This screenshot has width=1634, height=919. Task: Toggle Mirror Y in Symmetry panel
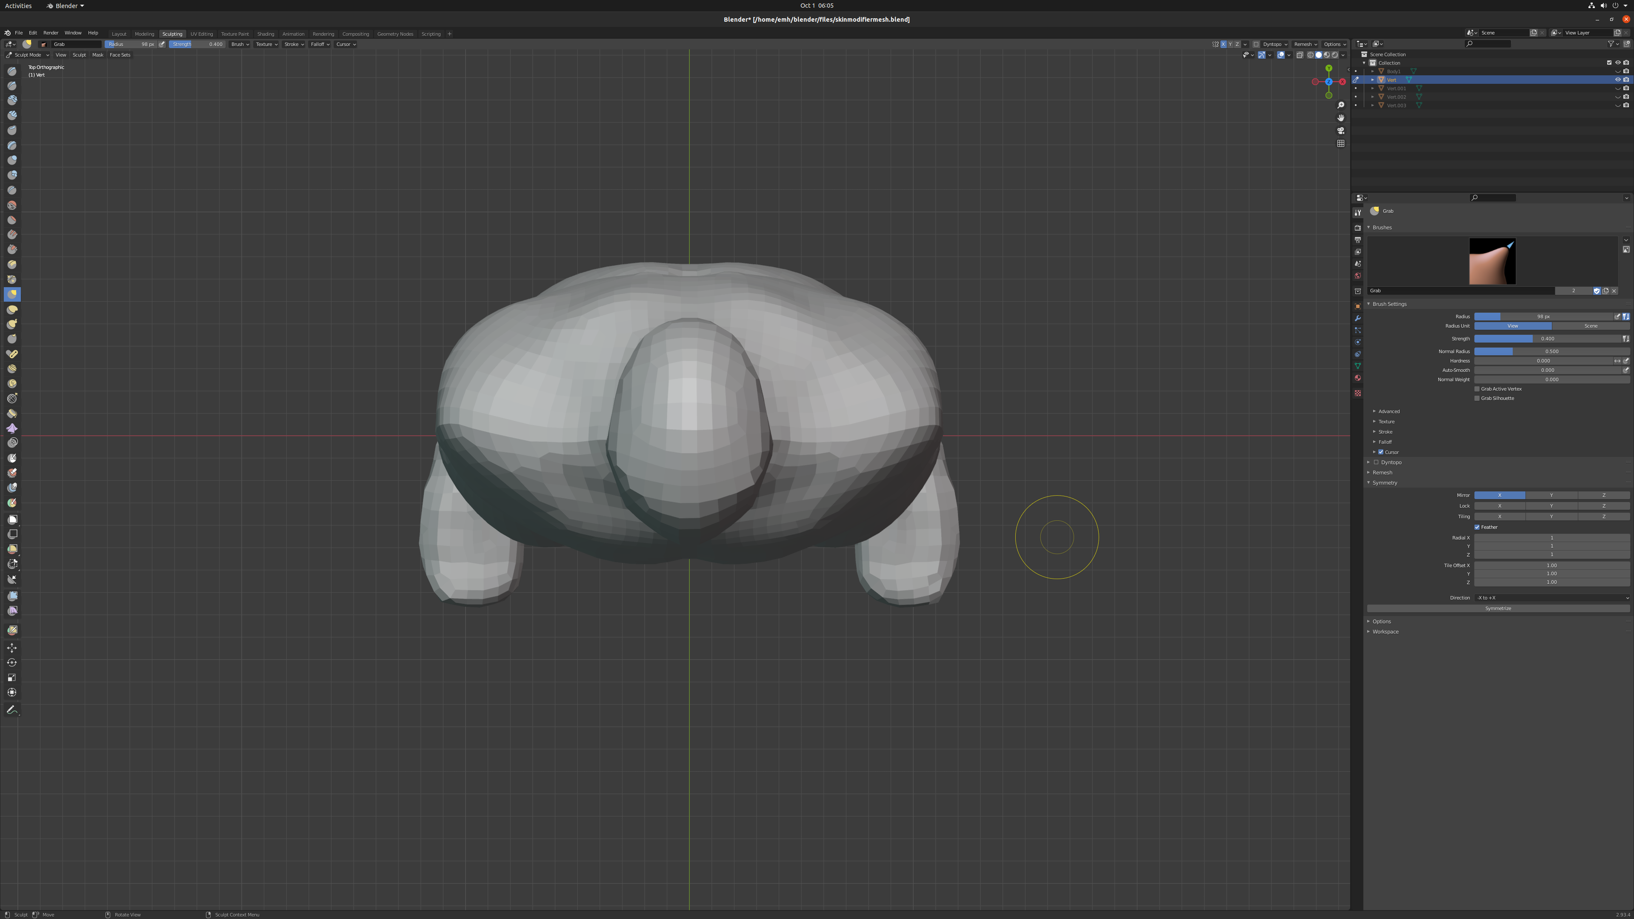[x=1551, y=495]
